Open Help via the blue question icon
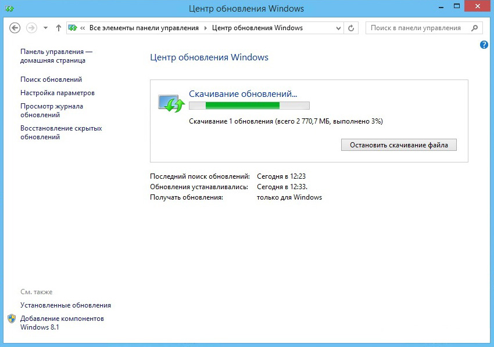 [484, 45]
